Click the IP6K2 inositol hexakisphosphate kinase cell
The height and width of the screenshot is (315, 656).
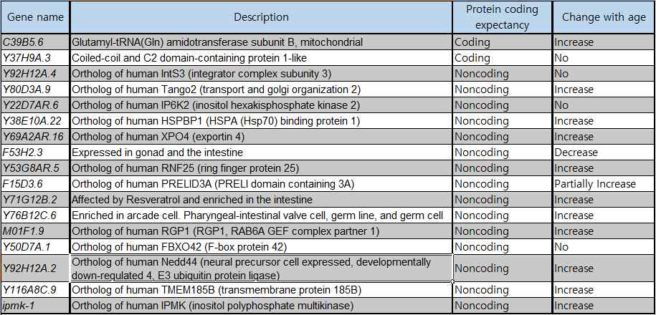pos(261,105)
